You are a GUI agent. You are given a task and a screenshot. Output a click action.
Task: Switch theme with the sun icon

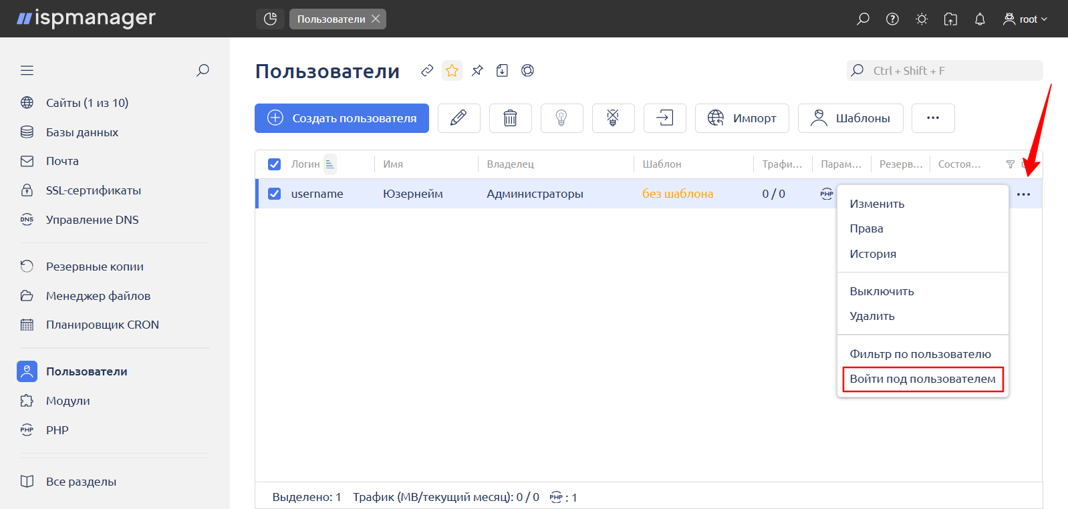pyautogui.click(x=922, y=19)
